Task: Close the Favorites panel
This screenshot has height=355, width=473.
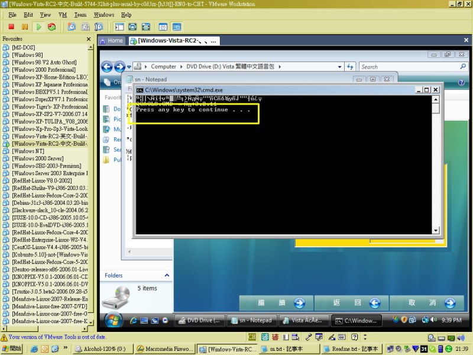Action: [x=89, y=39]
